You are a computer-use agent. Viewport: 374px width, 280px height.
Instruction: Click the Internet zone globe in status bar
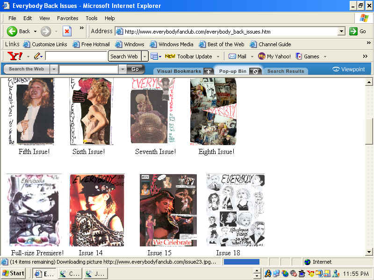pos(308,262)
